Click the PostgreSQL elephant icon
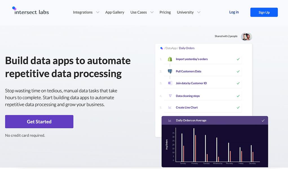 [170, 71]
